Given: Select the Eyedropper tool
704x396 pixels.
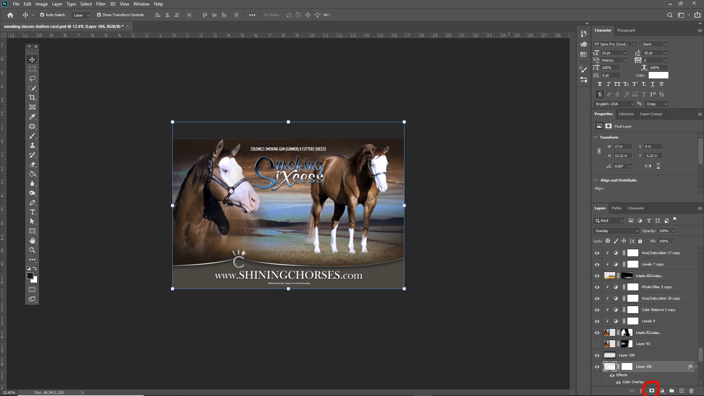Looking at the screenshot, I should (32, 117).
